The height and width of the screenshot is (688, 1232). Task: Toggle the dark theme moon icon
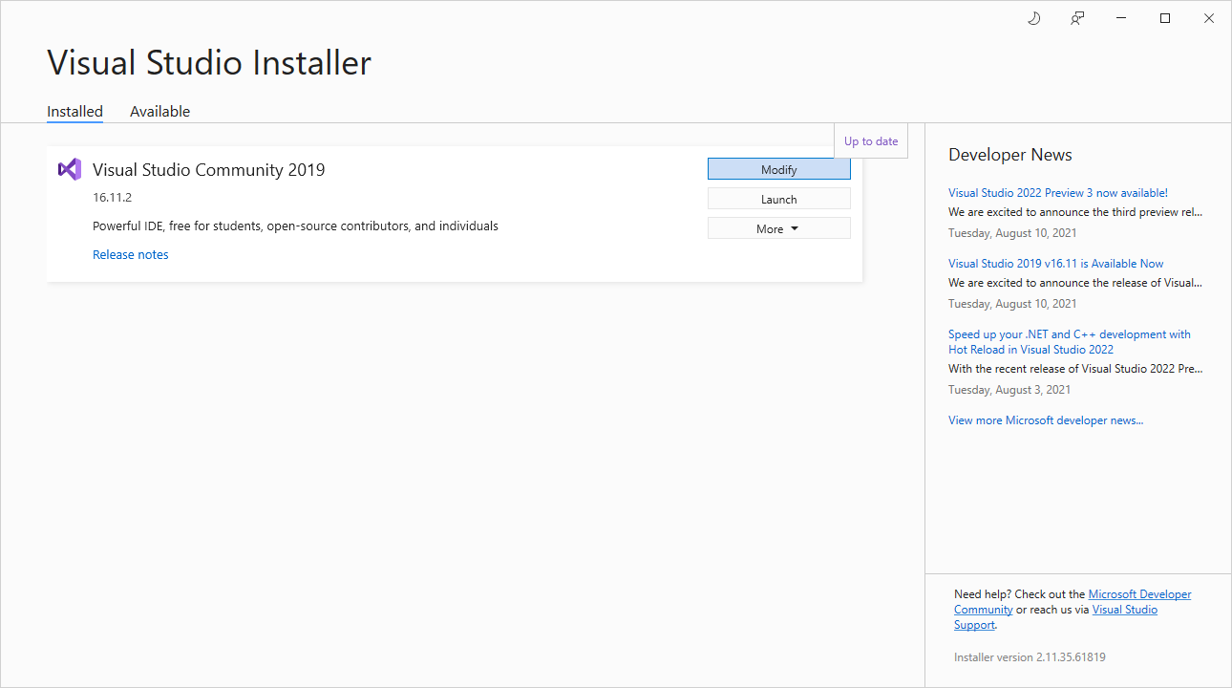(1033, 18)
